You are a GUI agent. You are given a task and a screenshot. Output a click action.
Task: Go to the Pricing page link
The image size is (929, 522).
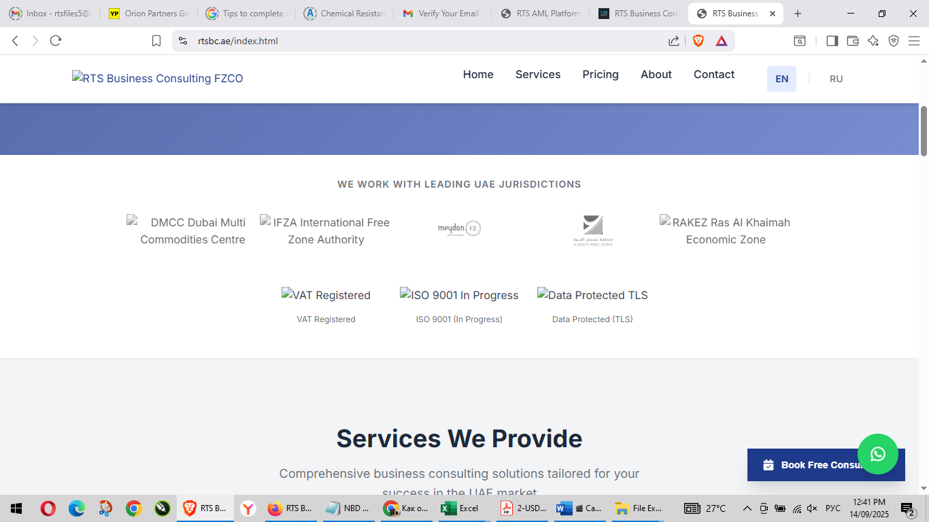[601, 75]
